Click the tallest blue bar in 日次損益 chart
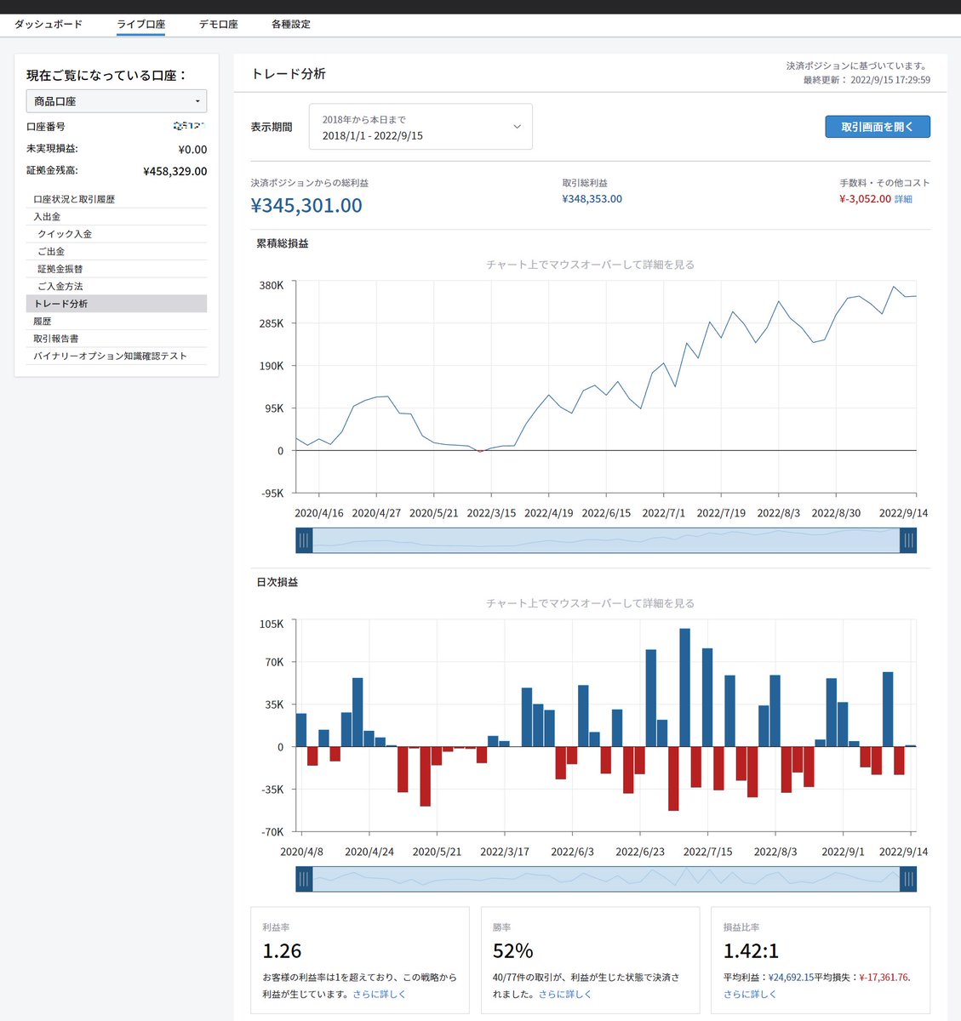The height and width of the screenshot is (1021, 961). coord(684,687)
